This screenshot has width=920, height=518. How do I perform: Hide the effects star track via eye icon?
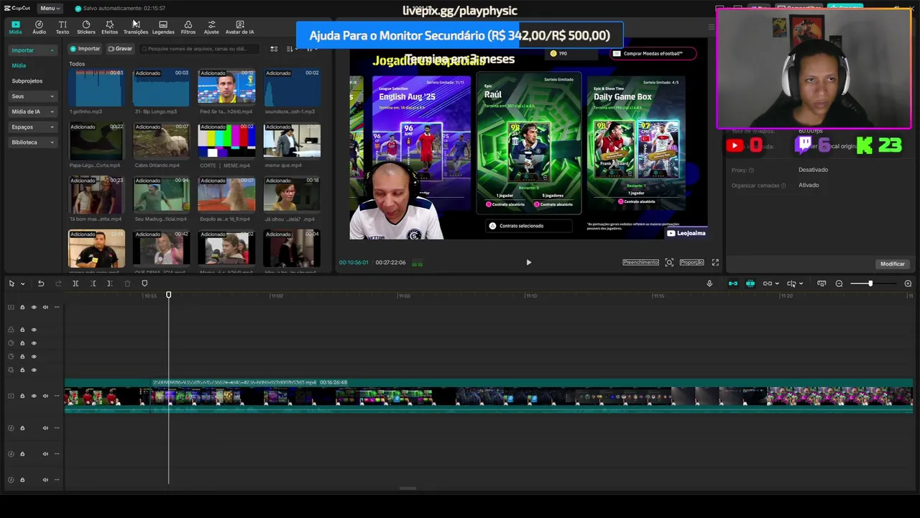(34, 370)
